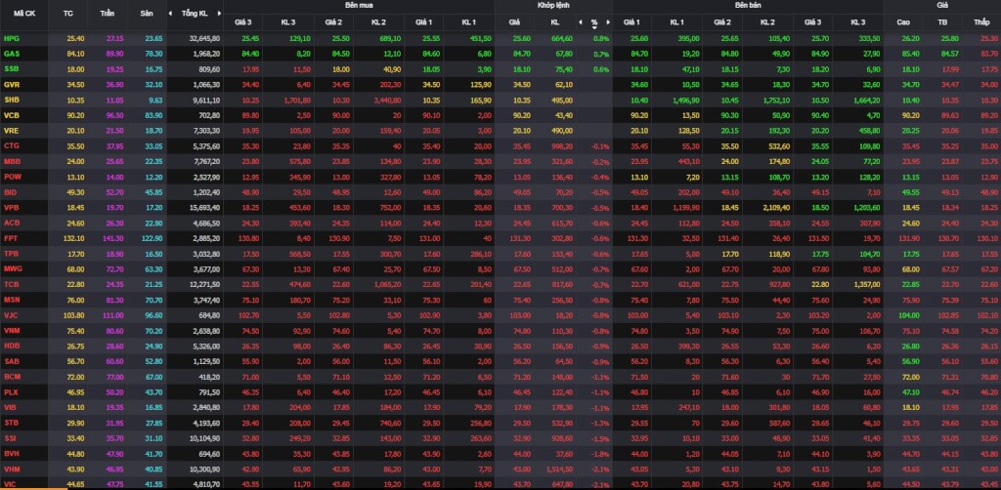Open the VHM ticker

point(12,469)
